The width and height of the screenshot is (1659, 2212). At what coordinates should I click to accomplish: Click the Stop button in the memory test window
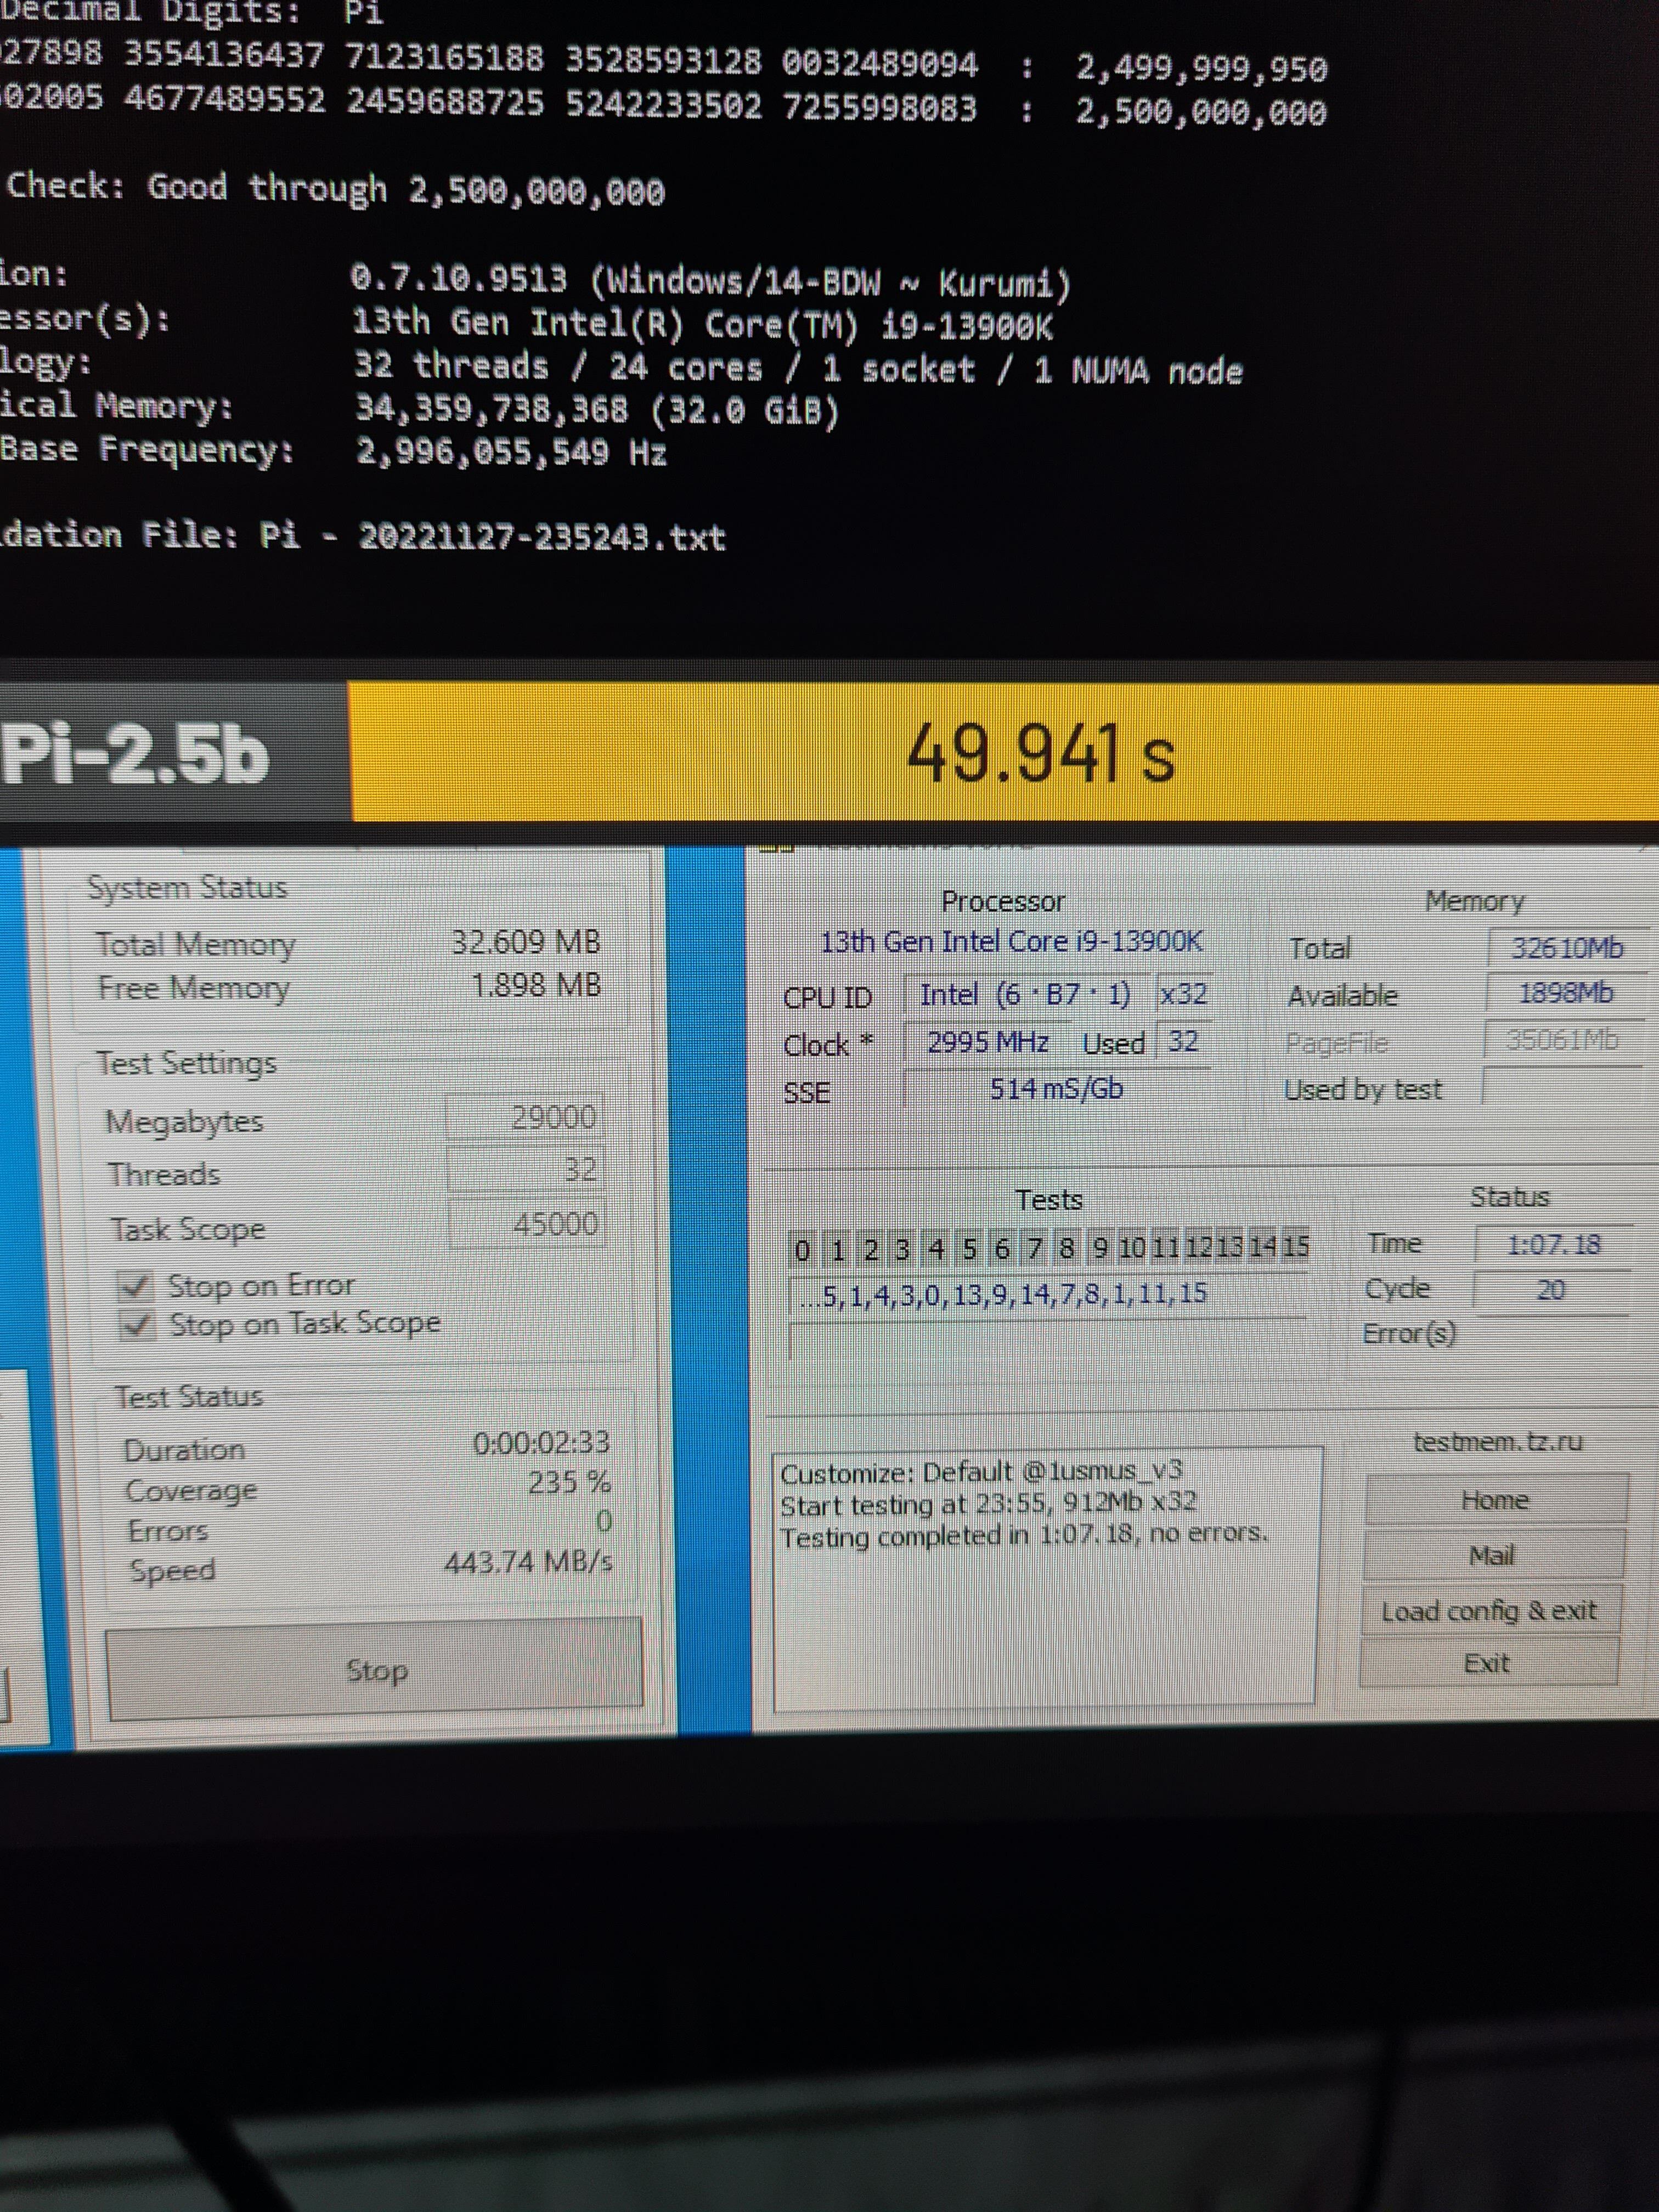[374, 1670]
